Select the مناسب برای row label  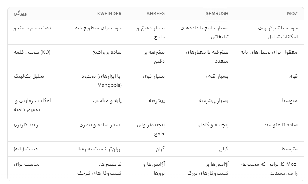click(x=27, y=164)
